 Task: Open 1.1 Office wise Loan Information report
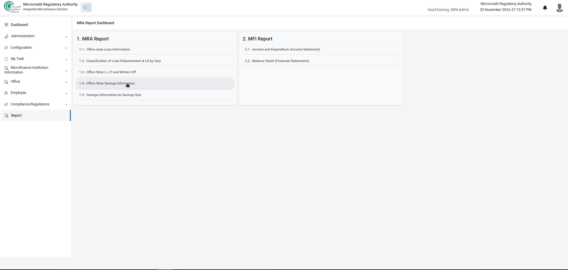(x=155, y=49)
